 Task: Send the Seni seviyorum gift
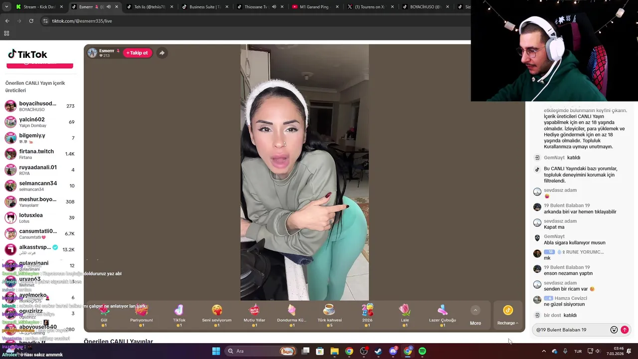point(217,314)
